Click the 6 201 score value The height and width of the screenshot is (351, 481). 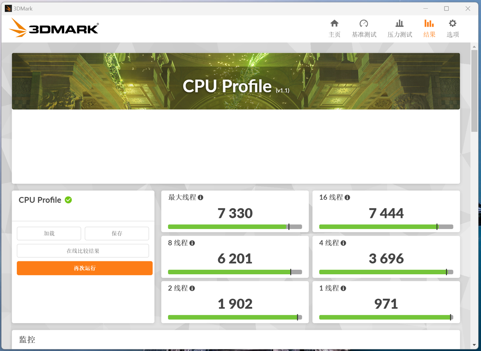235,258
